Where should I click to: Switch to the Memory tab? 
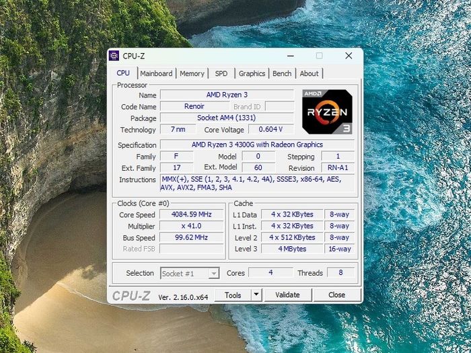[x=192, y=73]
